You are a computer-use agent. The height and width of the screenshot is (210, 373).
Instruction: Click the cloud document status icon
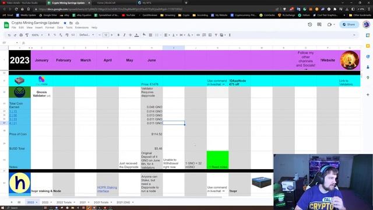pos(77,23)
